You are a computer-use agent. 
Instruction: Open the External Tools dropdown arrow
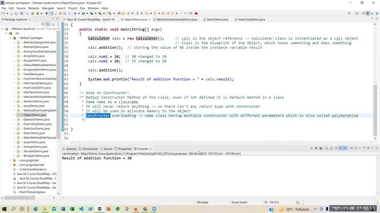[104, 14]
